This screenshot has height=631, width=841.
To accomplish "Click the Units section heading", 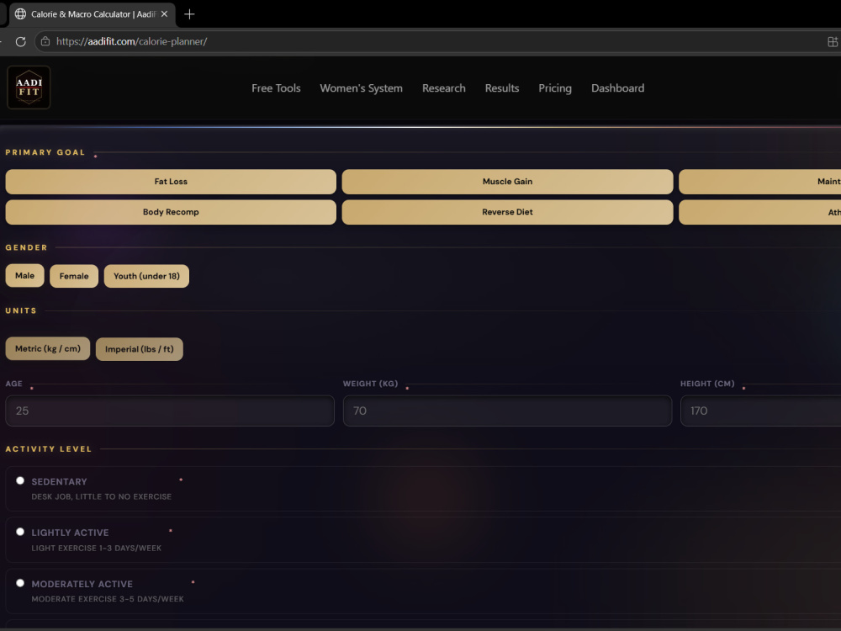I will [21, 310].
